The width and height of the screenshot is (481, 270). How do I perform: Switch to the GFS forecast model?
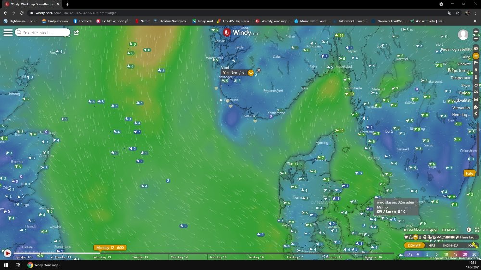click(431, 245)
